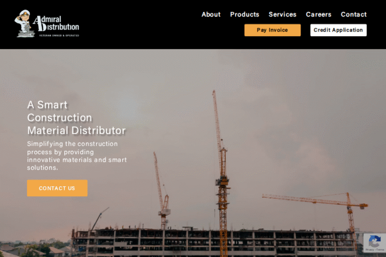The height and width of the screenshot is (257, 386).
Task: Click the saluting admiral mascot in logo
Action: tap(24, 24)
